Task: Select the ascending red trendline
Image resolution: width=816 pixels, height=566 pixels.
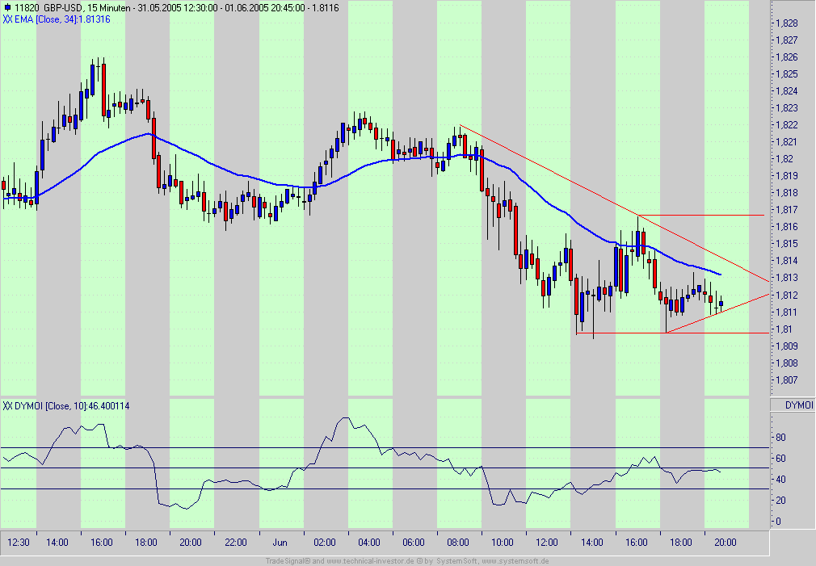Action: click(x=718, y=313)
